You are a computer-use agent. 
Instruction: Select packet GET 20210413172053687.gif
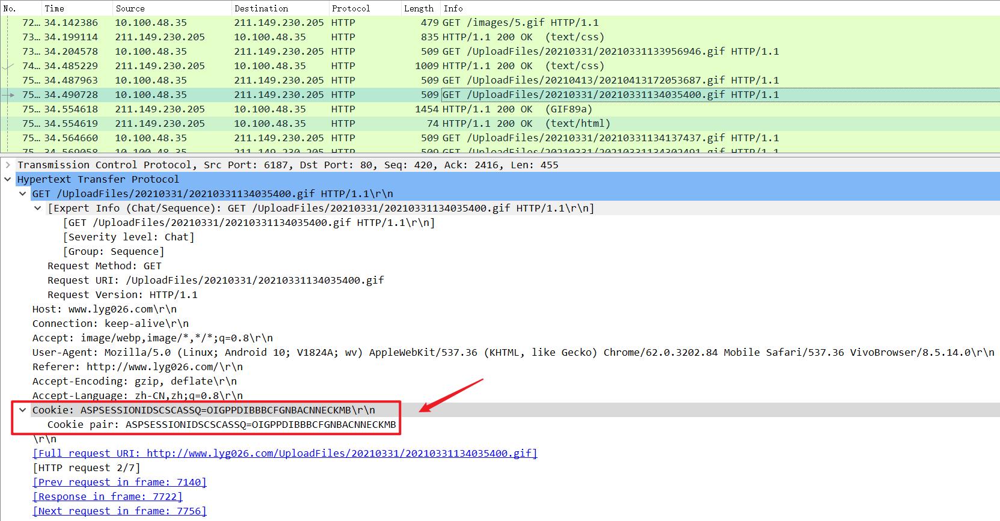click(x=500, y=81)
